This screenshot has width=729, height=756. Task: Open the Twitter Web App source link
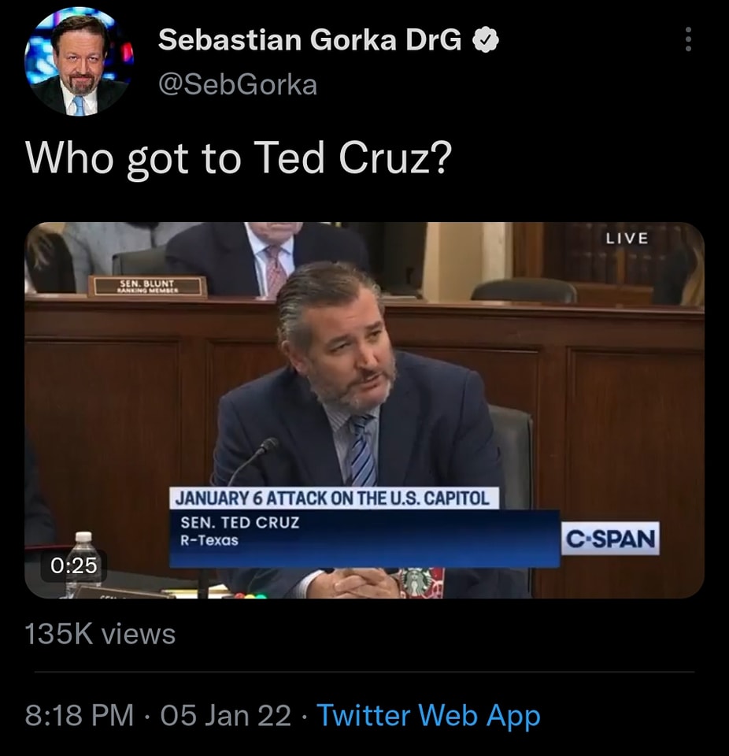point(428,716)
